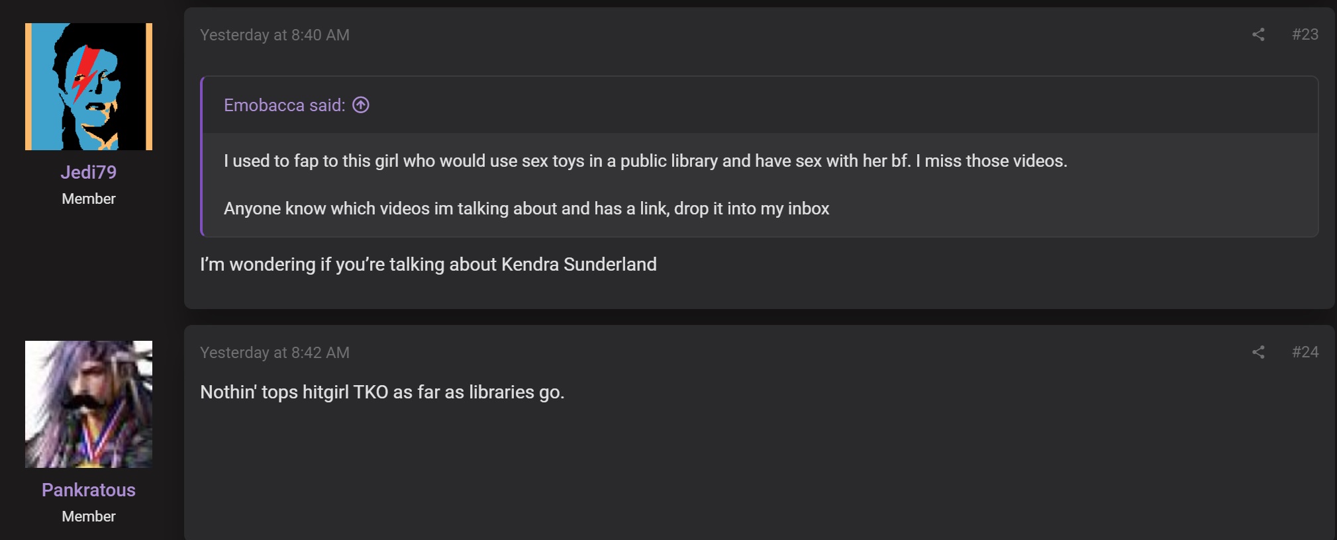Screen dimensions: 1337x540
Task: Click the 'Emobacca said:' quote header link
Action: 284,105
